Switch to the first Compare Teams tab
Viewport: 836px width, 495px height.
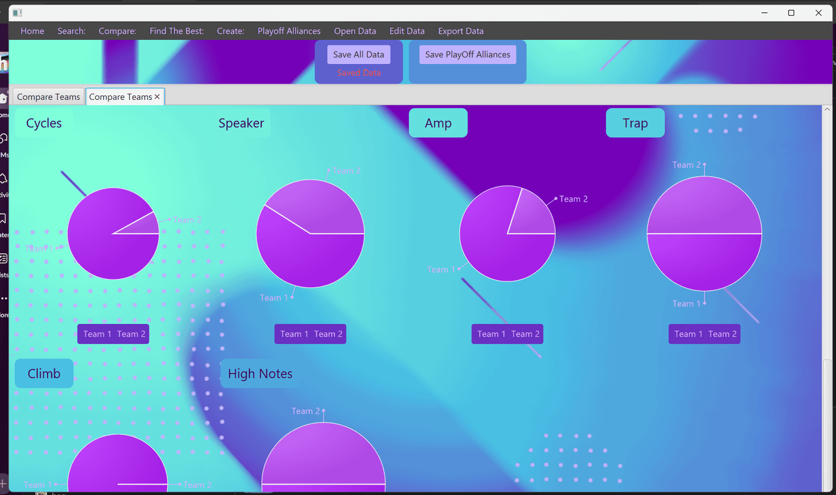click(48, 97)
